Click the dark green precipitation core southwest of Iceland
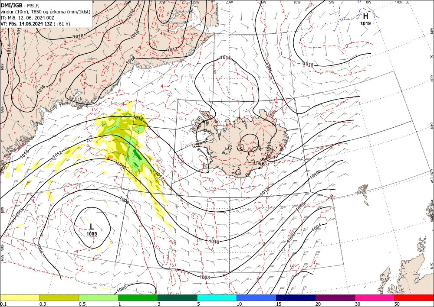 coord(137,155)
